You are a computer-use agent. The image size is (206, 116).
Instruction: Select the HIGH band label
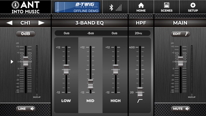pos(115,101)
